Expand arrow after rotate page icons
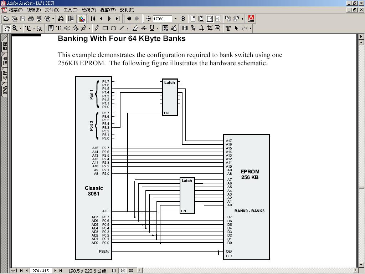The height and width of the screenshot is (274, 365). [x=242, y=19]
